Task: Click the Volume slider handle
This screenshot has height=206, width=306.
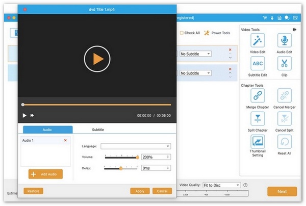Action: (138, 157)
